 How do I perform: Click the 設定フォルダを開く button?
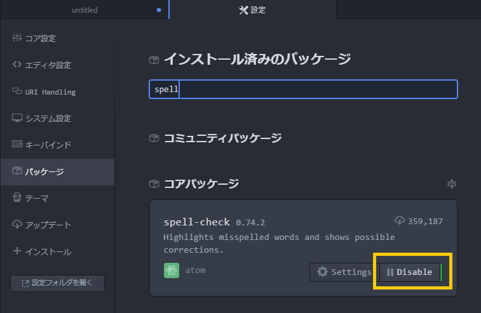click(x=57, y=283)
